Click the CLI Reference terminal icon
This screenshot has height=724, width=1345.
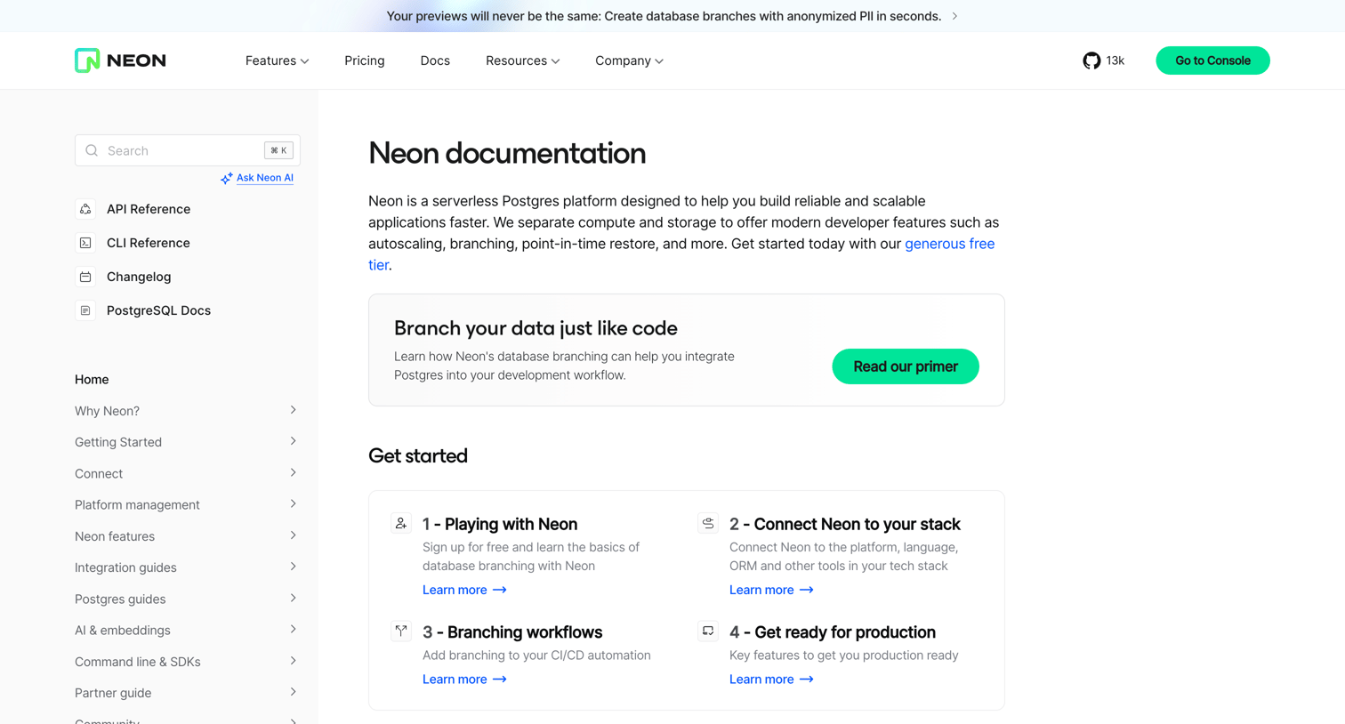85,243
